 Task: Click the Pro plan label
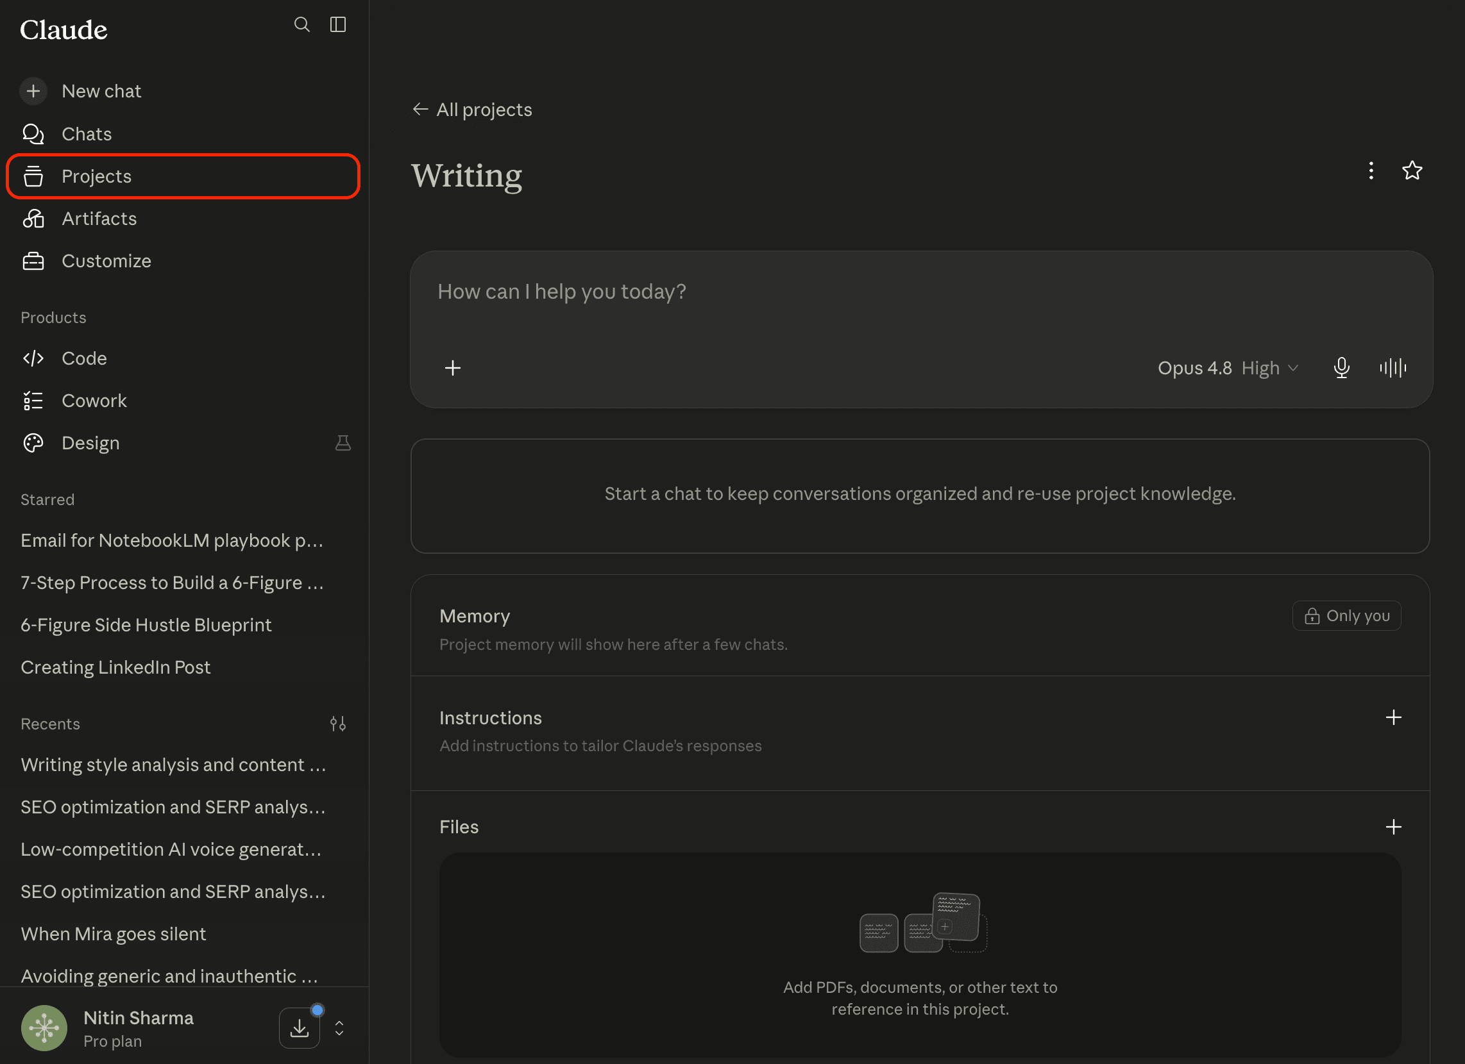coord(112,1042)
